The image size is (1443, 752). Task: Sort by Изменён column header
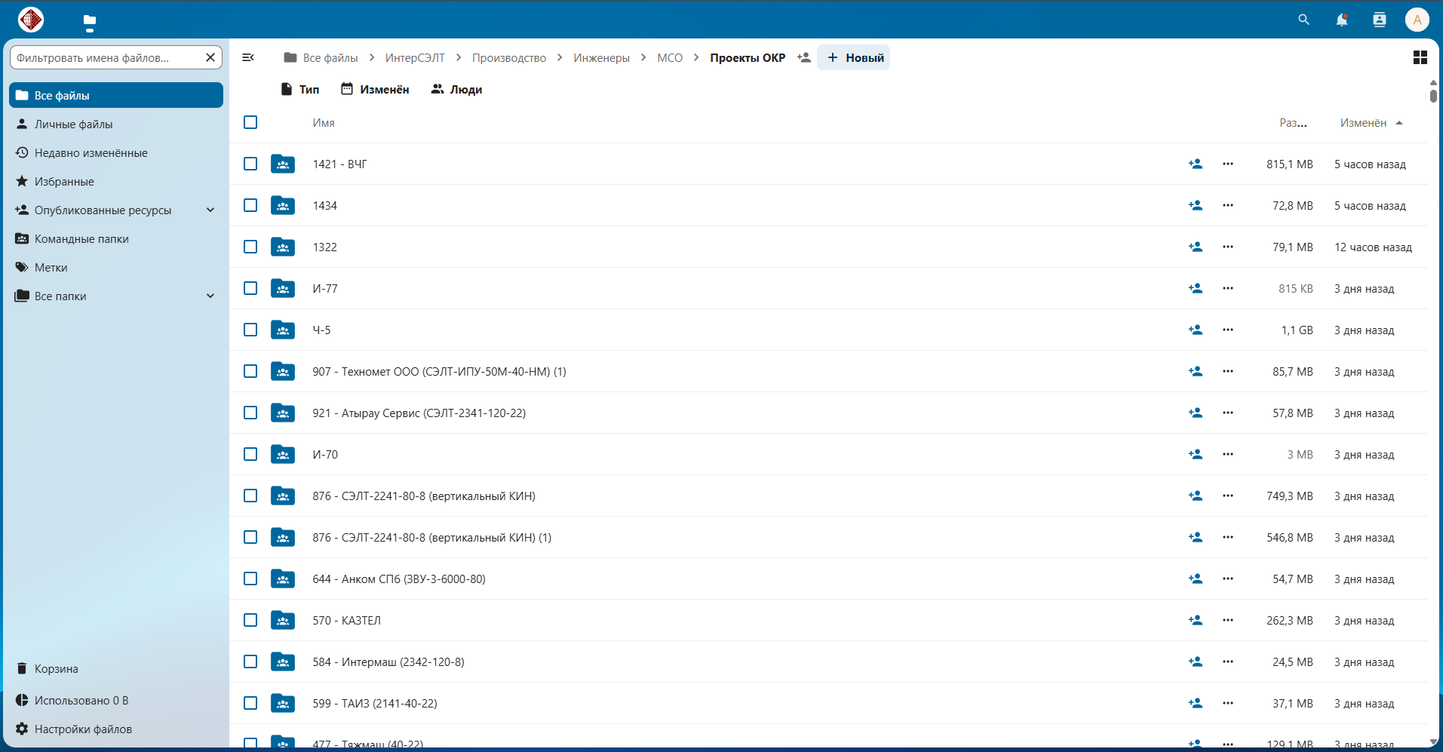[1371, 123]
